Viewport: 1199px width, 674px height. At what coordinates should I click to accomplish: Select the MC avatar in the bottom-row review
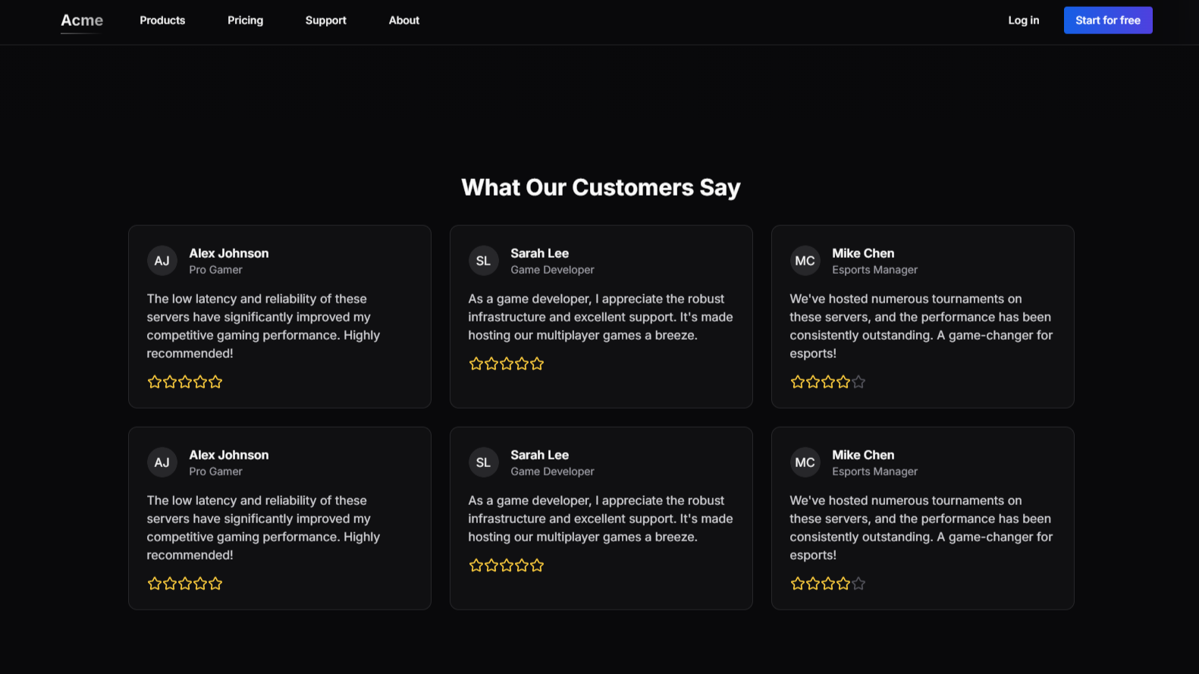805,462
